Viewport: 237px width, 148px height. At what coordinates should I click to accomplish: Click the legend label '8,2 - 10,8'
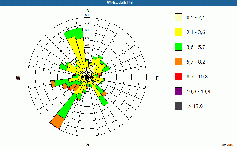point(197,77)
